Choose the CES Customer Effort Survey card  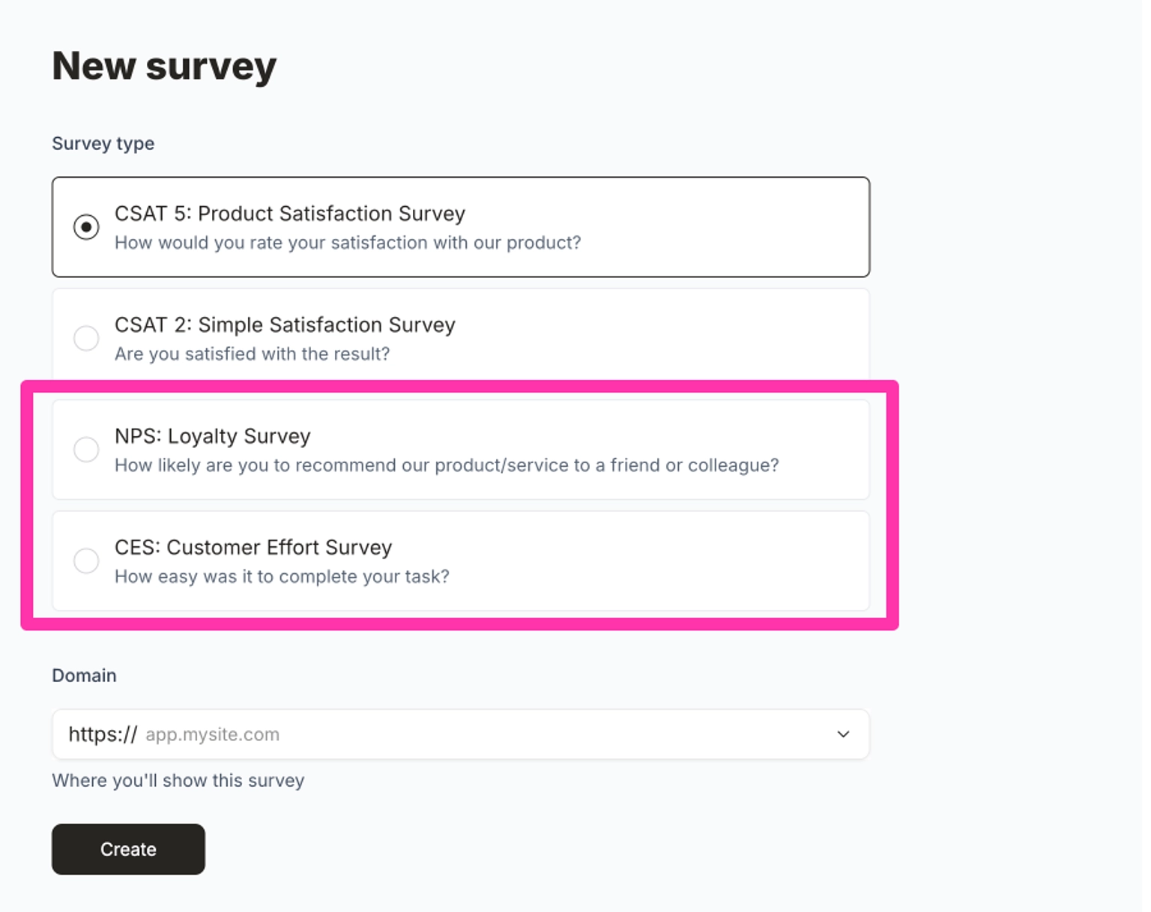(460, 561)
